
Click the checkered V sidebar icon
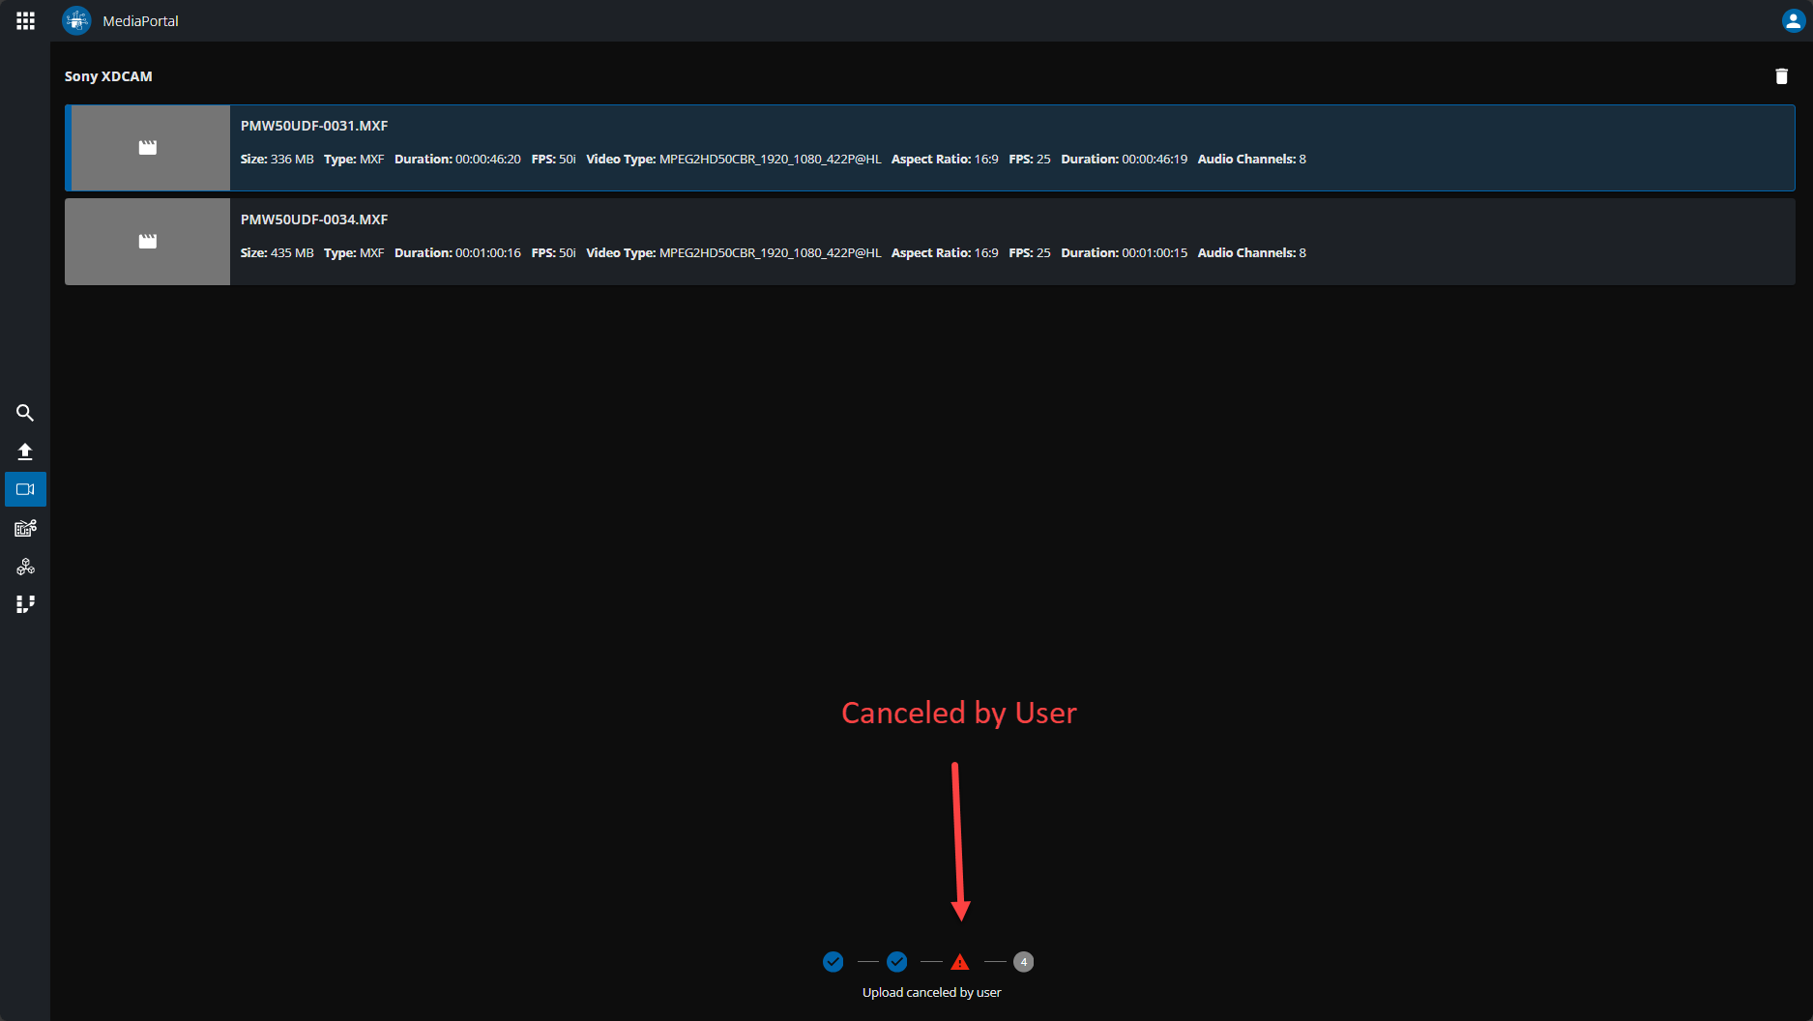pyautogui.click(x=25, y=604)
